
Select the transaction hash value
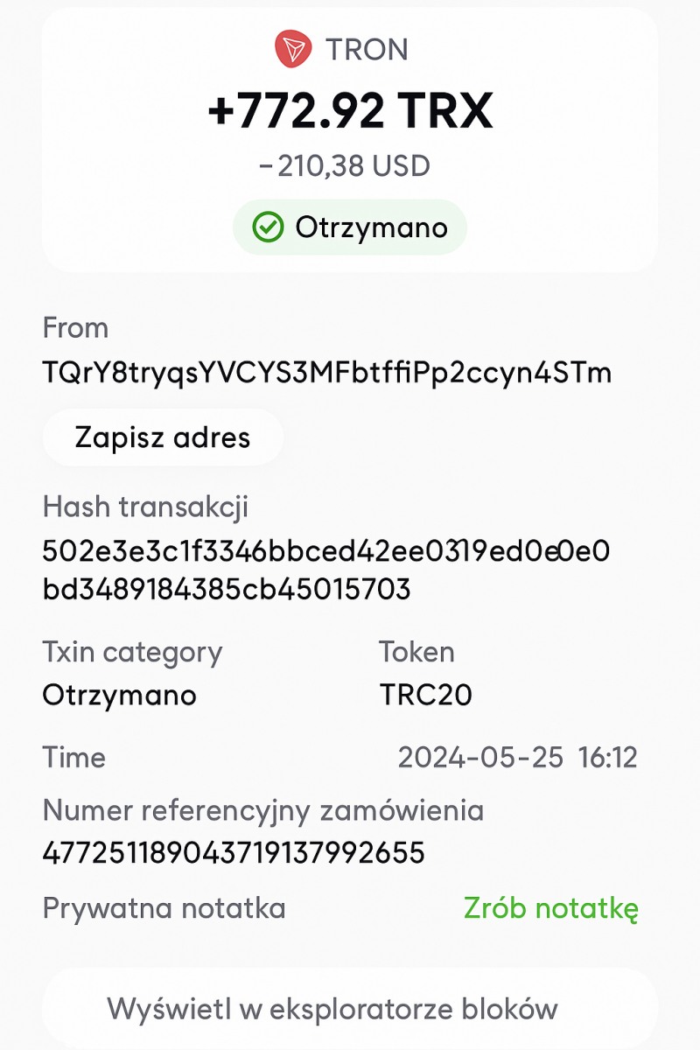(325, 570)
